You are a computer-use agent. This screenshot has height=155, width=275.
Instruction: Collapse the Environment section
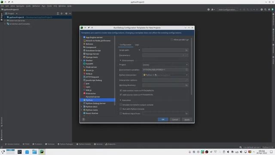tap(120, 60)
